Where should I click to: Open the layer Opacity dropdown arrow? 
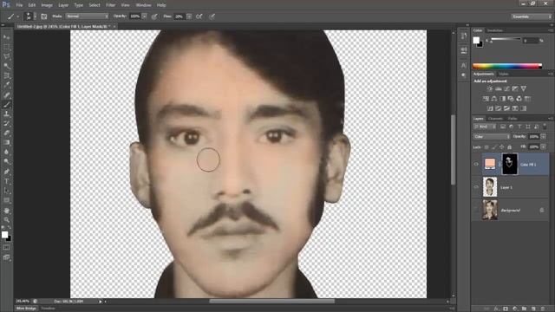[544, 137]
